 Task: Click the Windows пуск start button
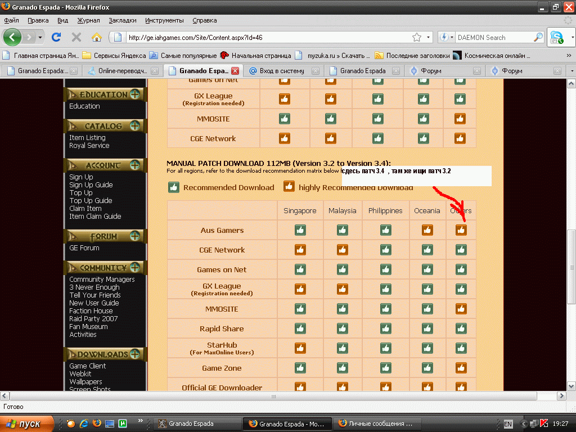click(x=26, y=424)
